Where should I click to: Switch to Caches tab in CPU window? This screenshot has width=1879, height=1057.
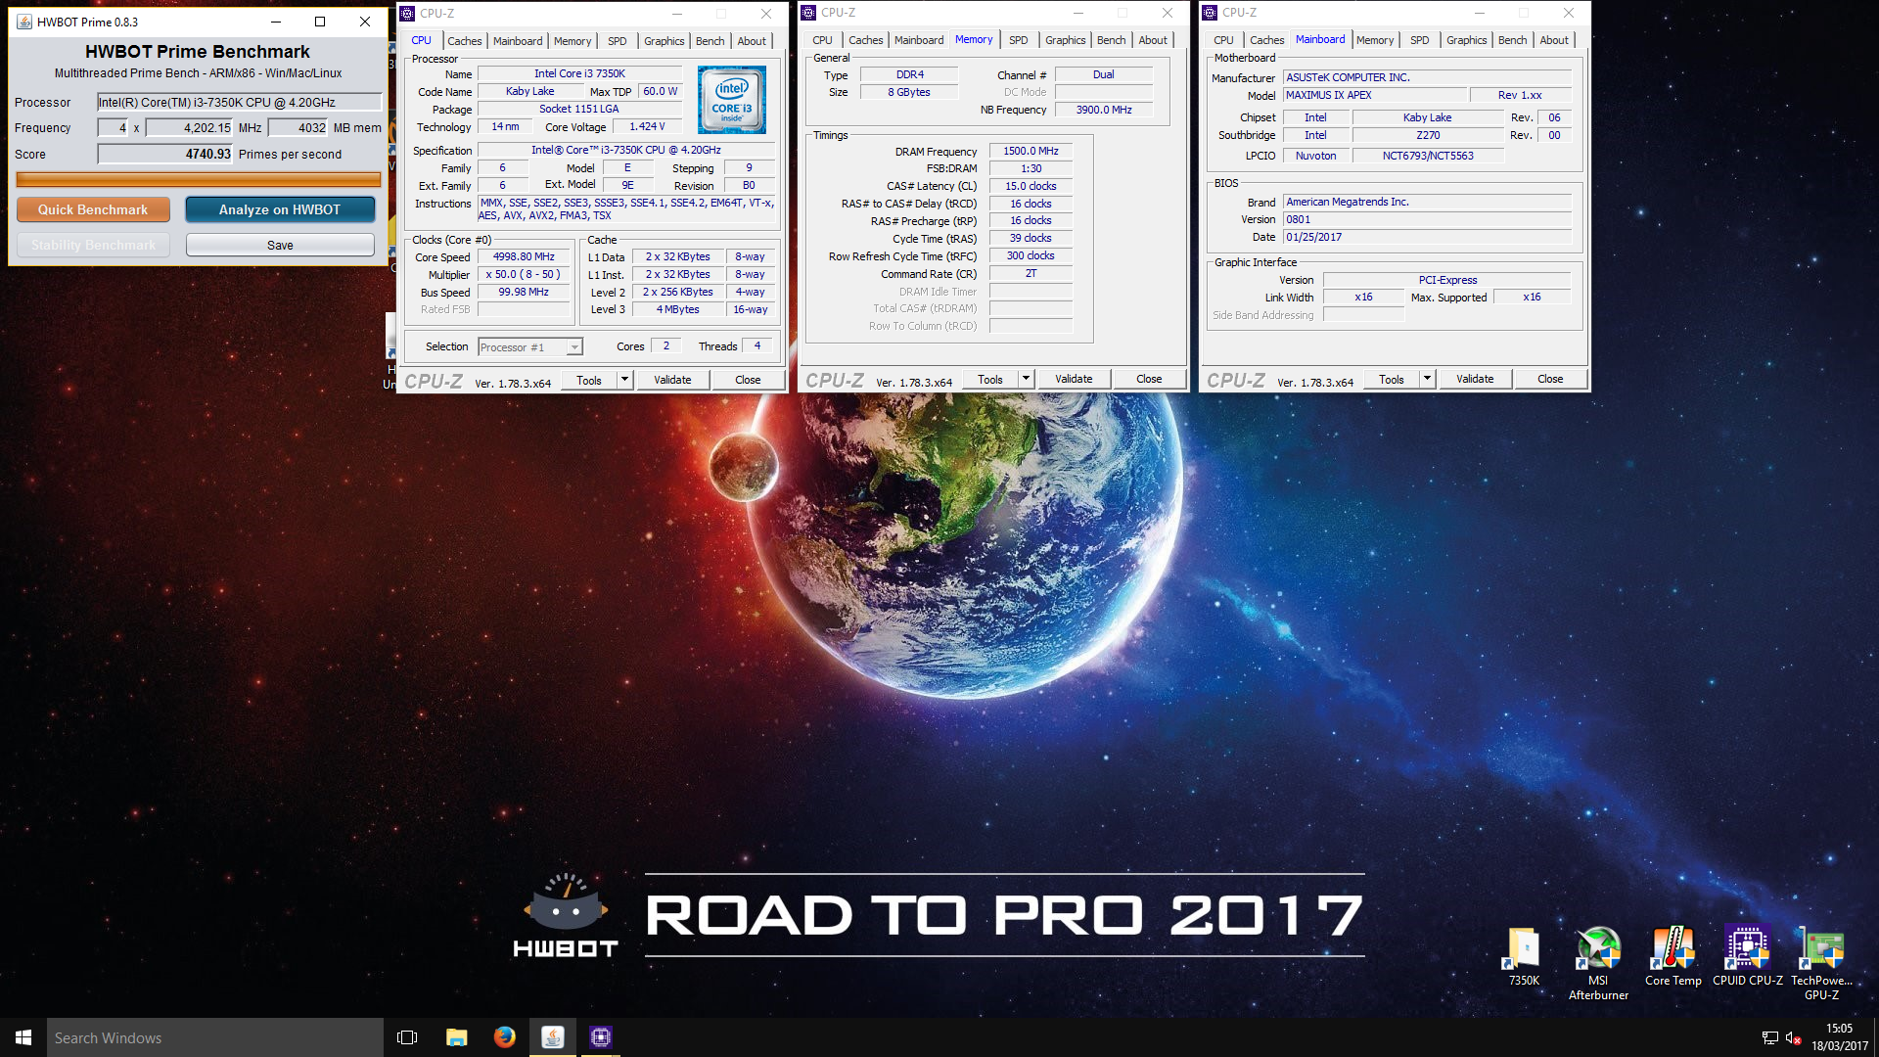(x=464, y=41)
